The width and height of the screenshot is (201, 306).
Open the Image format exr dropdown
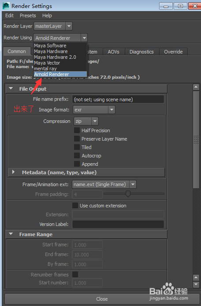tap(94, 110)
